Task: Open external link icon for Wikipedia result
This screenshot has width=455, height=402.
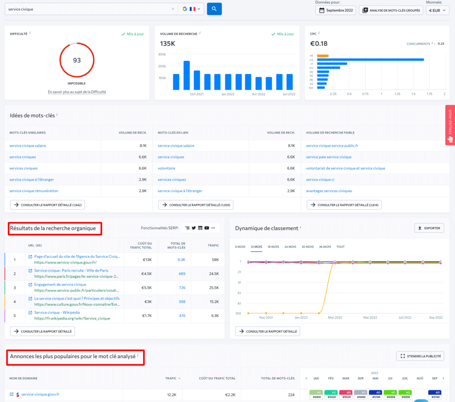Action: tap(30, 312)
